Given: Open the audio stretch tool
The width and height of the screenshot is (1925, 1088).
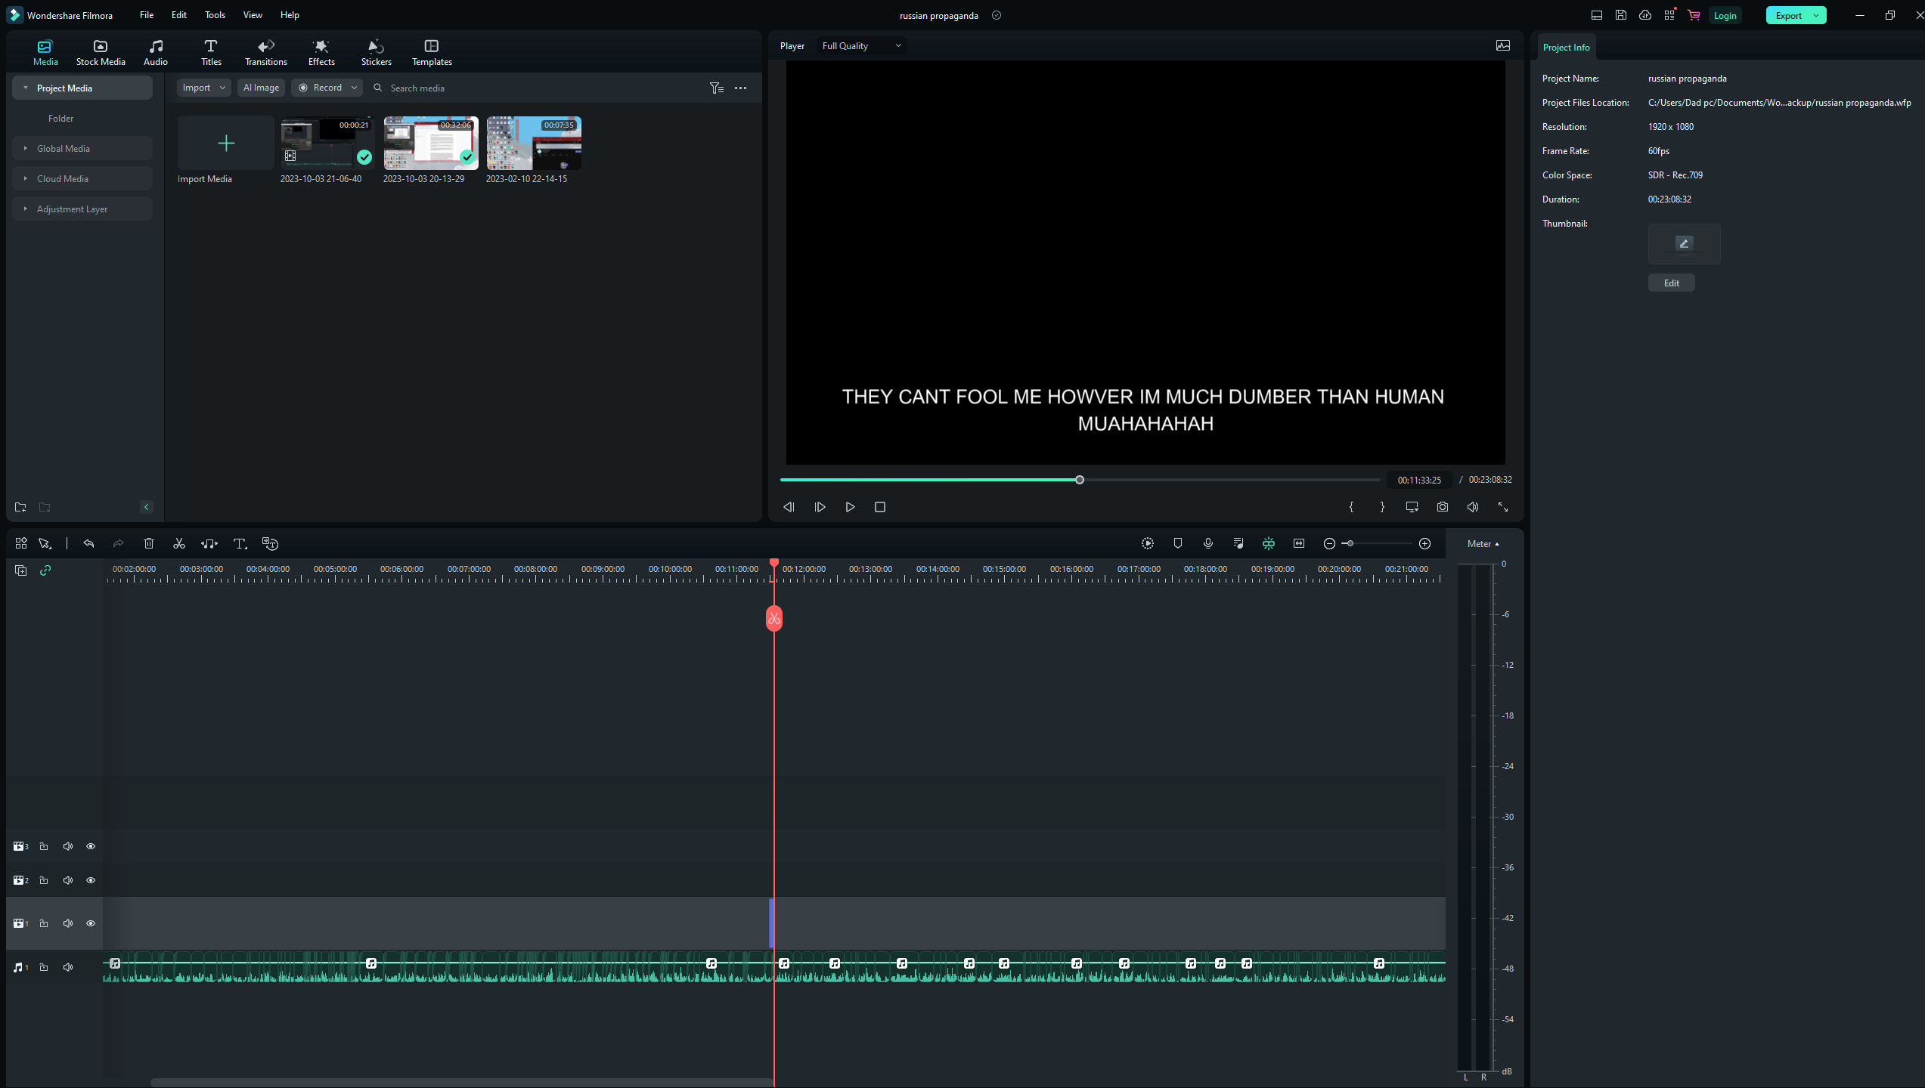Looking at the screenshot, I should point(209,543).
